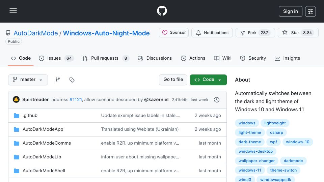The height and width of the screenshot is (182, 324).
Task: Select the windowsappsdk topic tag
Action: coord(276,180)
